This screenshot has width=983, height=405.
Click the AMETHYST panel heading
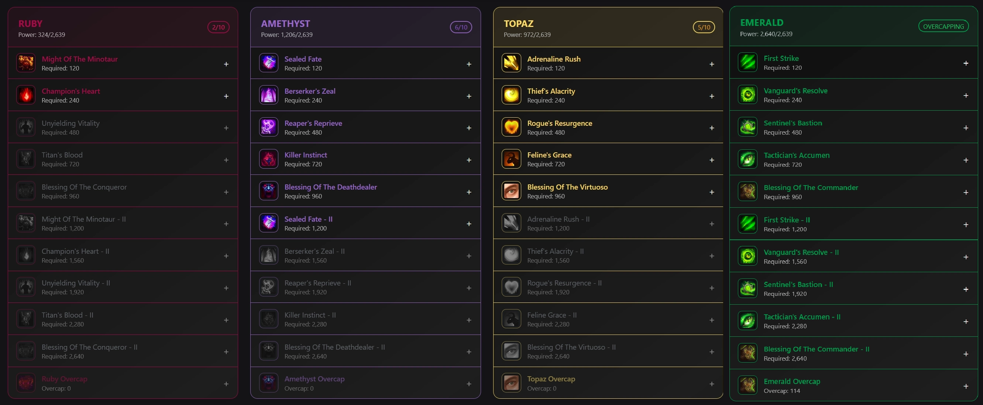coord(285,24)
